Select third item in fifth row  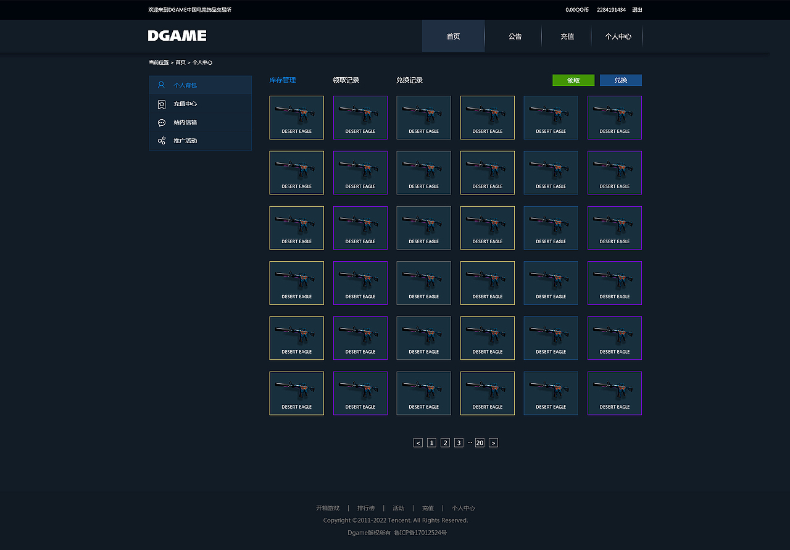[424, 338]
